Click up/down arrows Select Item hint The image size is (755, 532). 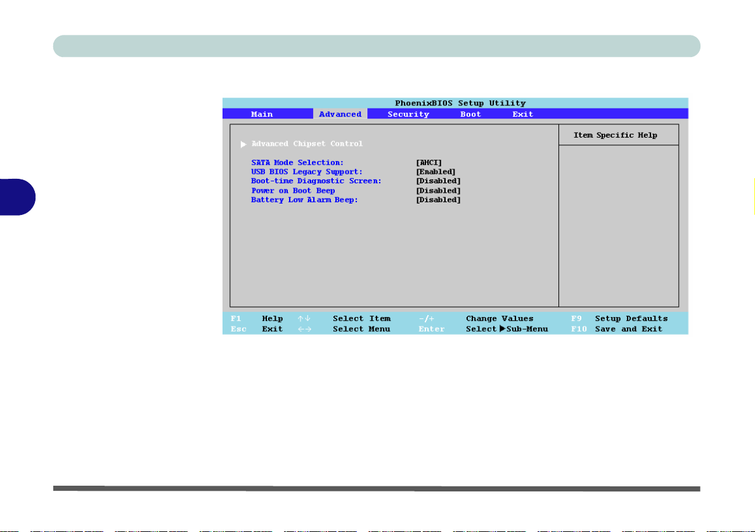344,319
